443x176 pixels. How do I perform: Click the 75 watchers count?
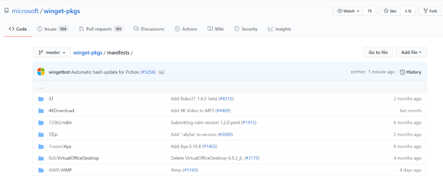tap(370, 11)
